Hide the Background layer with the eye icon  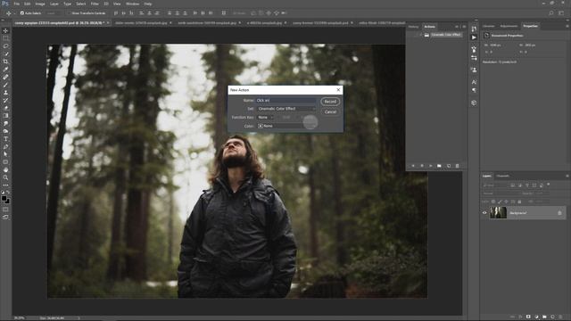[484, 213]
